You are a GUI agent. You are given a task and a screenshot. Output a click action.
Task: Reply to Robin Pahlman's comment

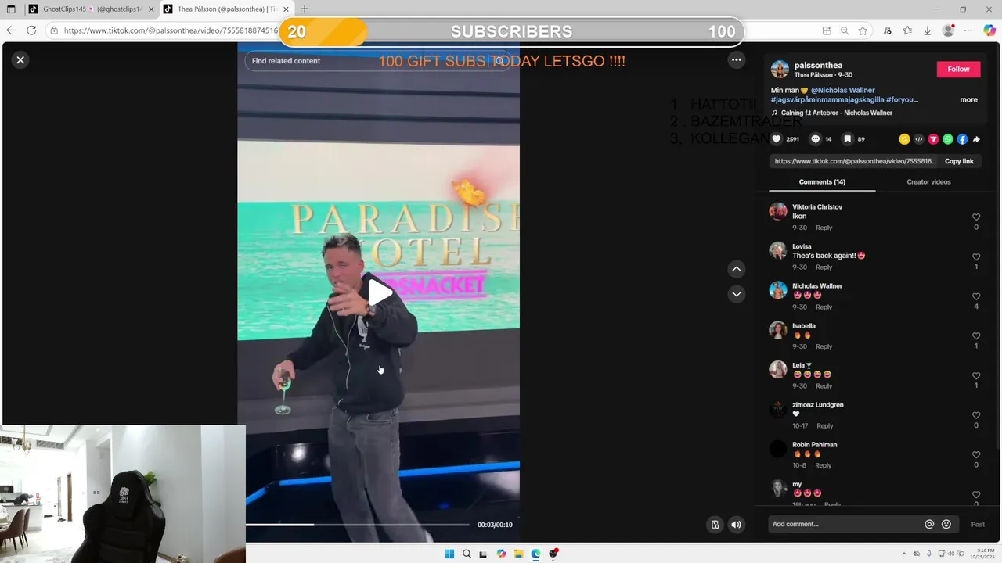pyautogui.click(x=823, y=465)
